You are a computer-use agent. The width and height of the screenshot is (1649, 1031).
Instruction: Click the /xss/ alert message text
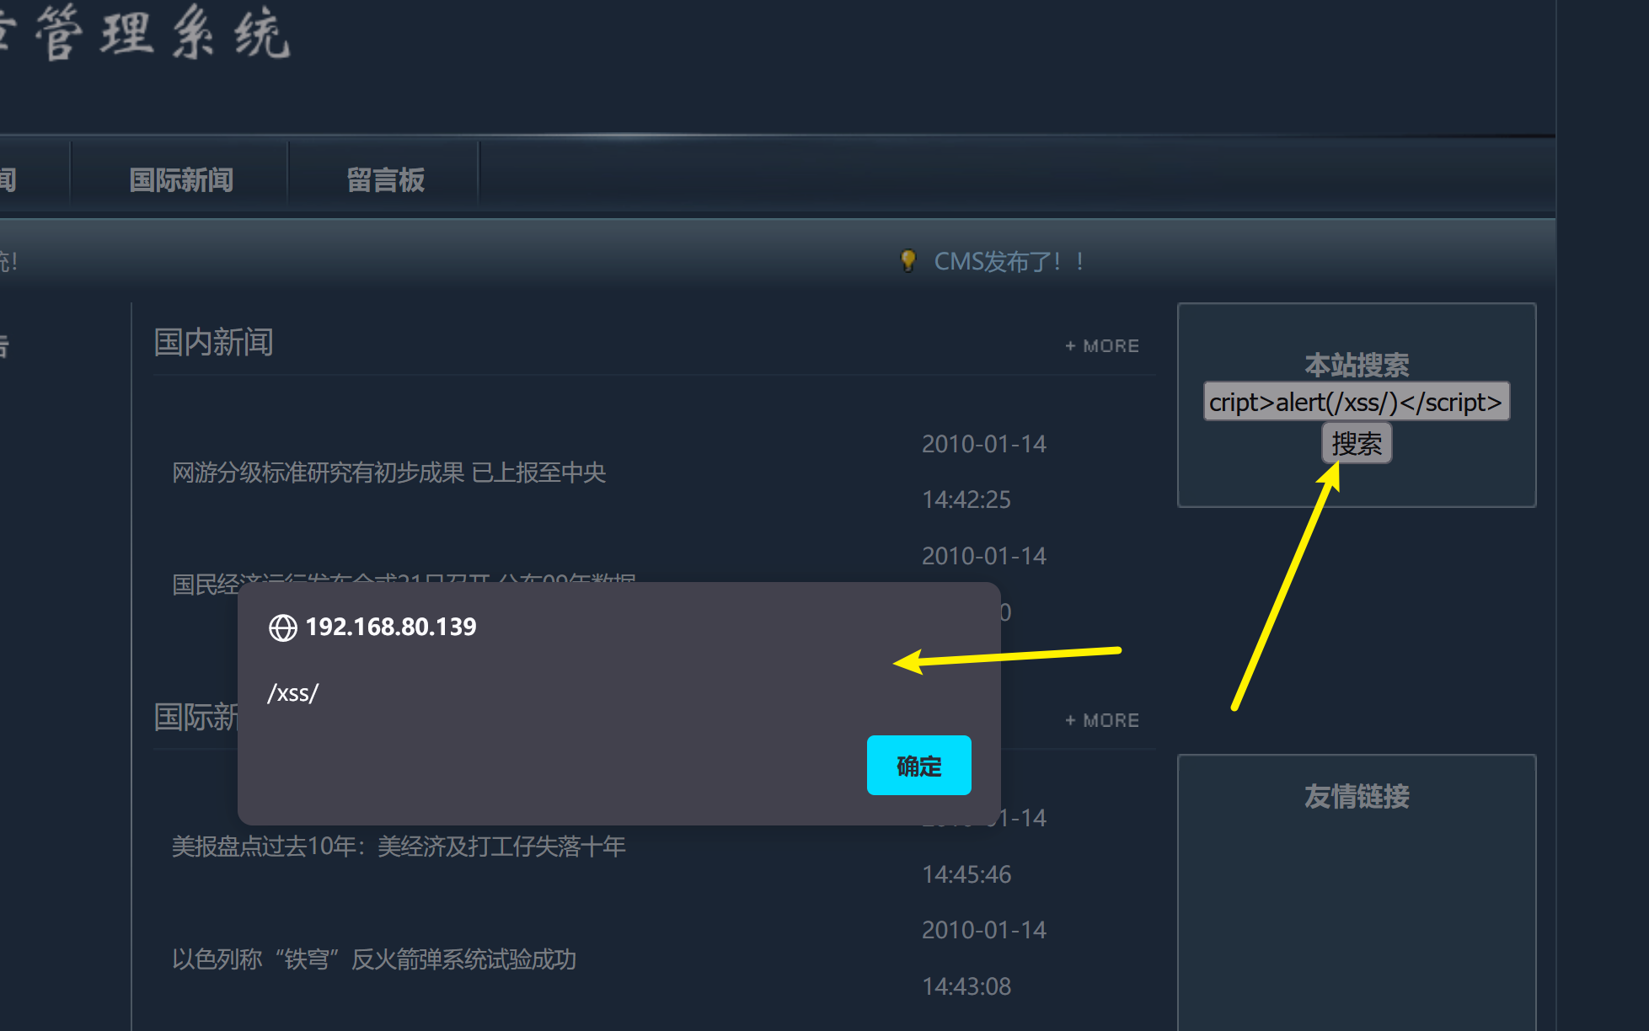(292, 693)
